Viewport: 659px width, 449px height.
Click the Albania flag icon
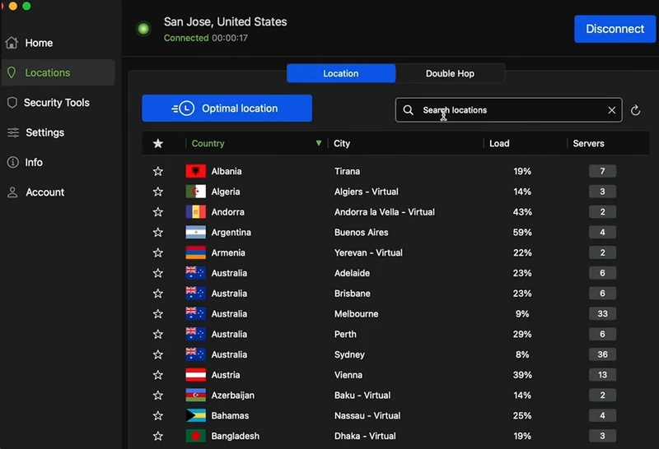(196, 171)
